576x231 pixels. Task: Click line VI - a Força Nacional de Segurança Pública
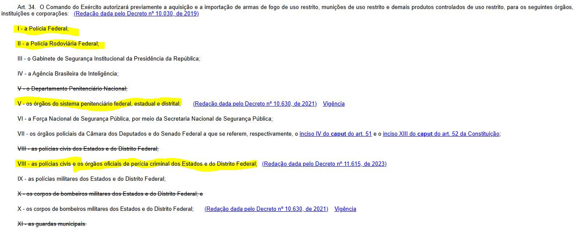tap(145, 119)
